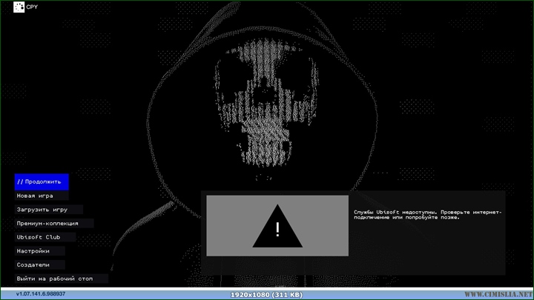The image size is (534, 300).
Task: Show the Создатели credits entry
Action: tap(33, 264)
